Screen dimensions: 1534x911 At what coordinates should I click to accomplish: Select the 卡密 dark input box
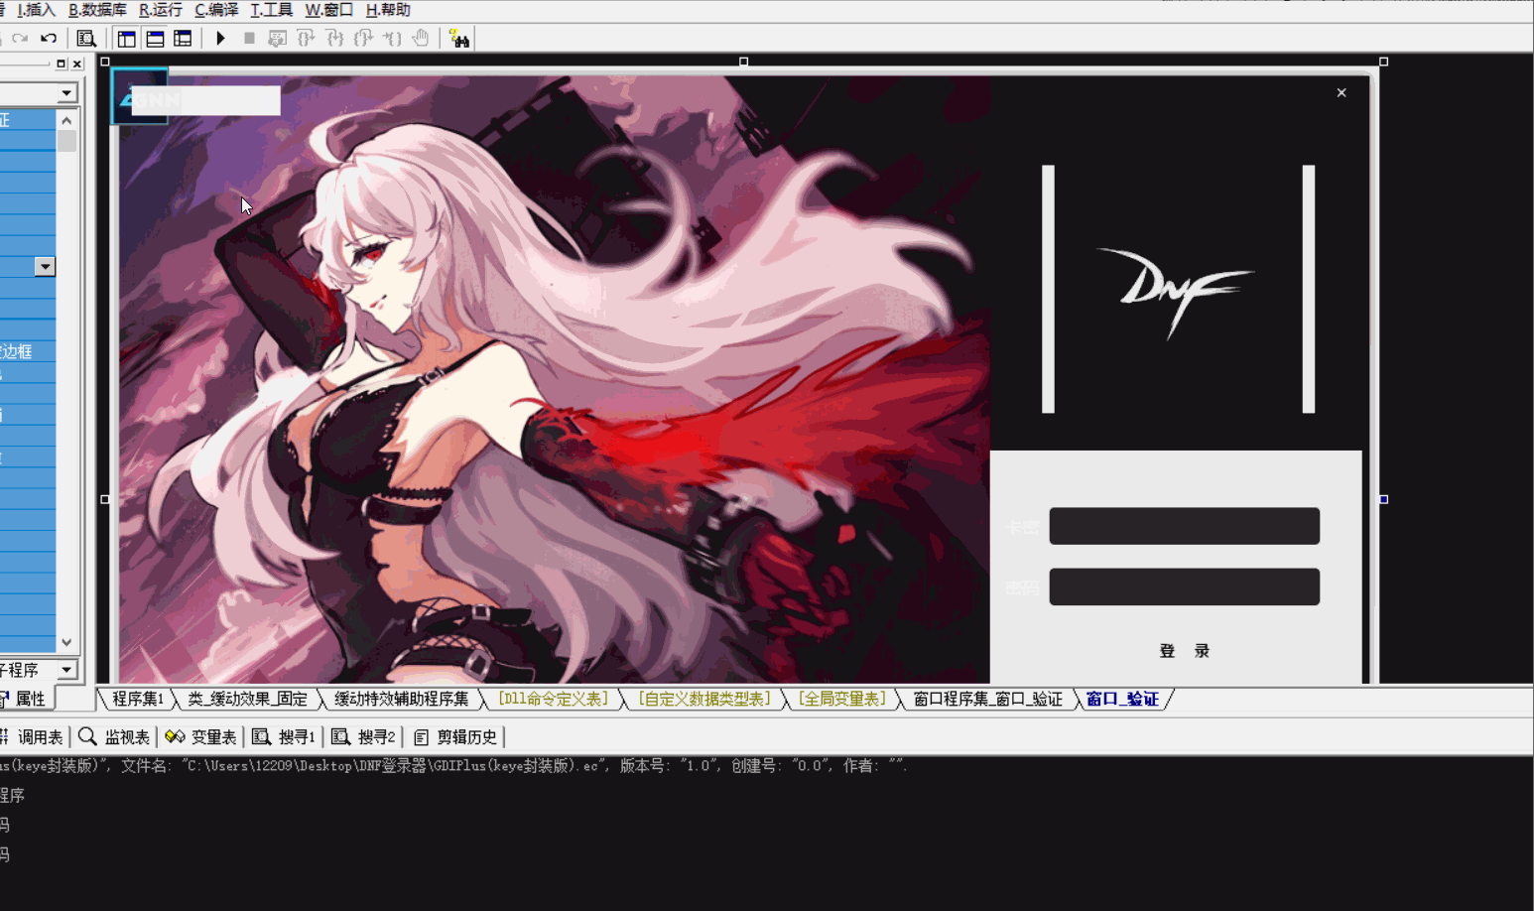coord(1185,526)
